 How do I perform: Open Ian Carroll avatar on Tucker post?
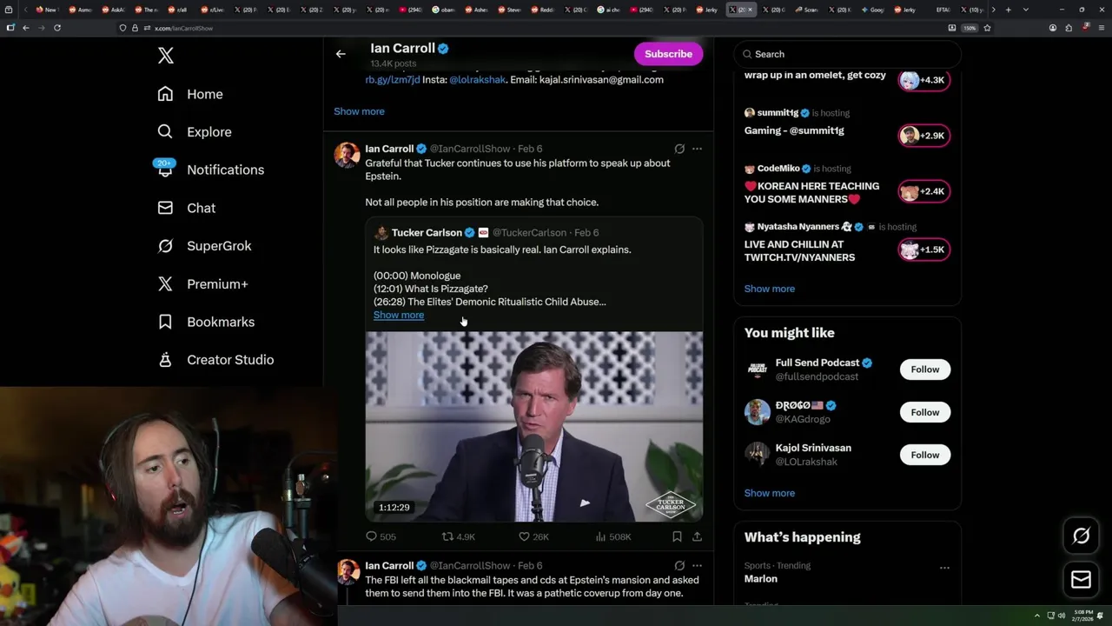(347, 155)
